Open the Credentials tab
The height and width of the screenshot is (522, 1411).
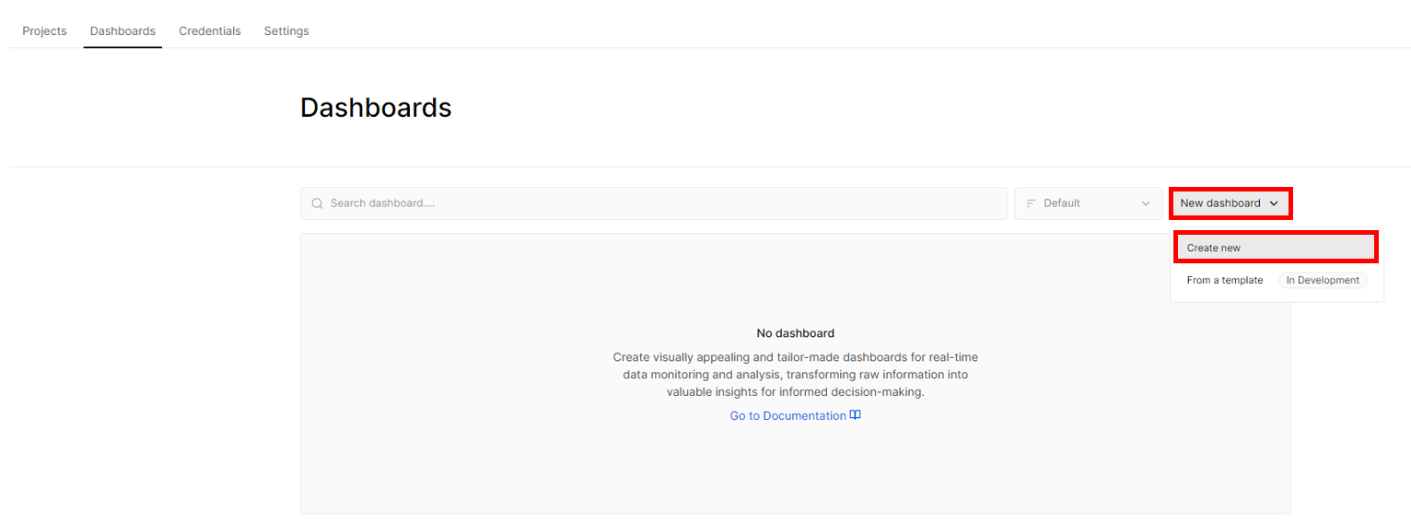tap(210, 31)
